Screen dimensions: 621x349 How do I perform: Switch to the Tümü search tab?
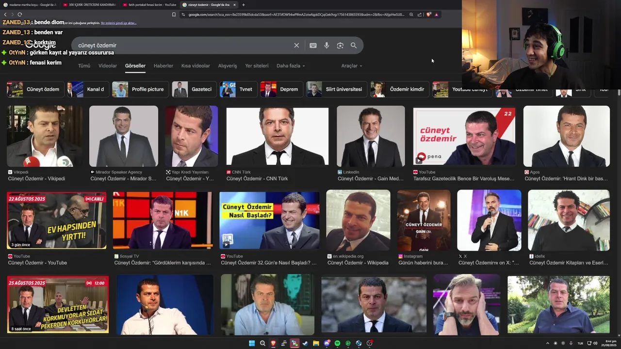(84, 66)
